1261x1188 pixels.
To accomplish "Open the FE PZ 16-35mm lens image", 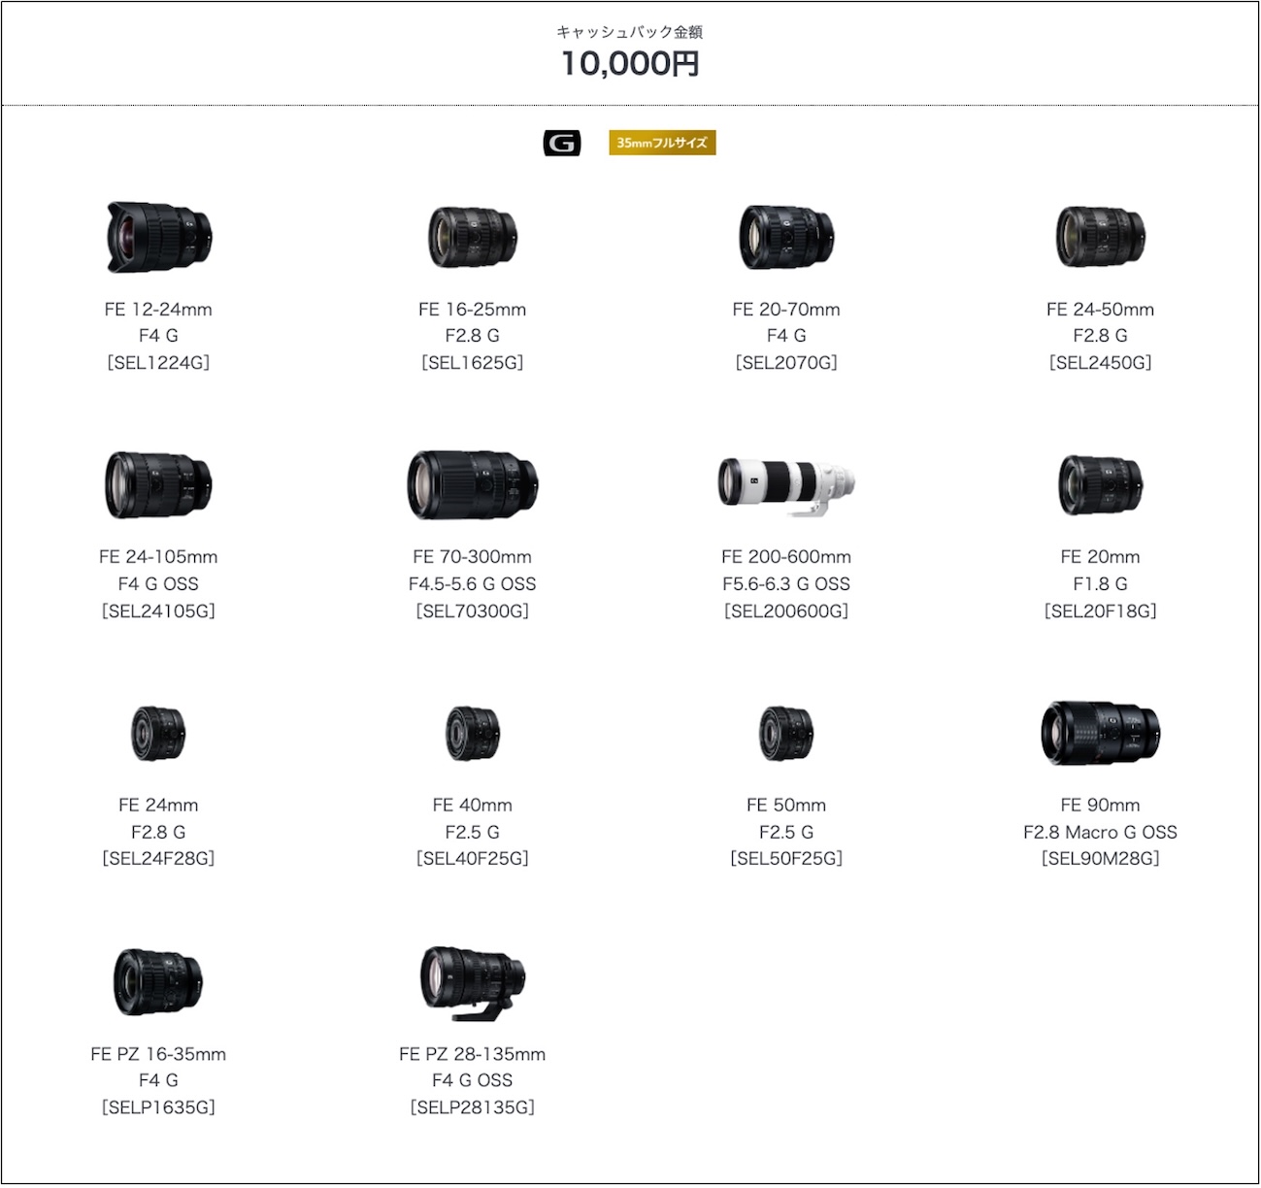I will [158, 982].
